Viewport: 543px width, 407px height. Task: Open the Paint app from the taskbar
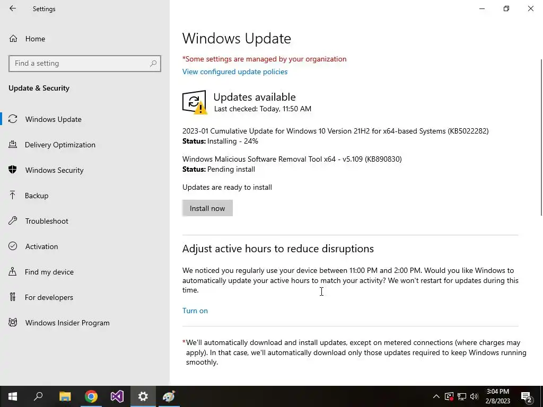click(x=169, y=396)
